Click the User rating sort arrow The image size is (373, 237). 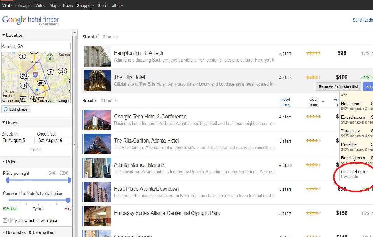(x=323, y=102)
